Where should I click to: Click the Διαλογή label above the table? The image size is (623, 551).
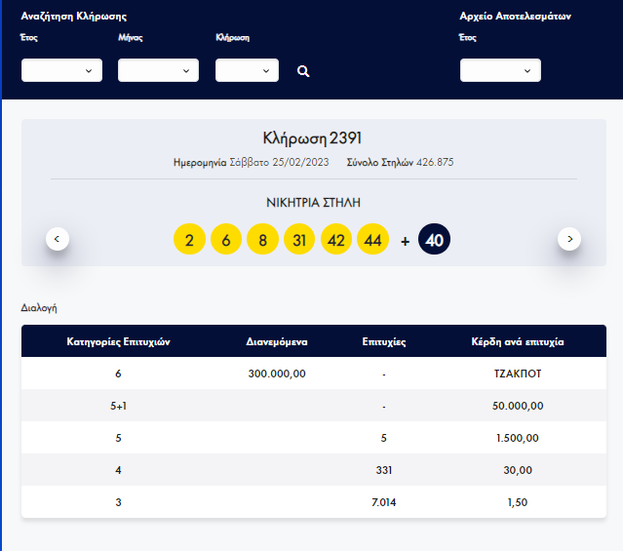pos(39,307)
